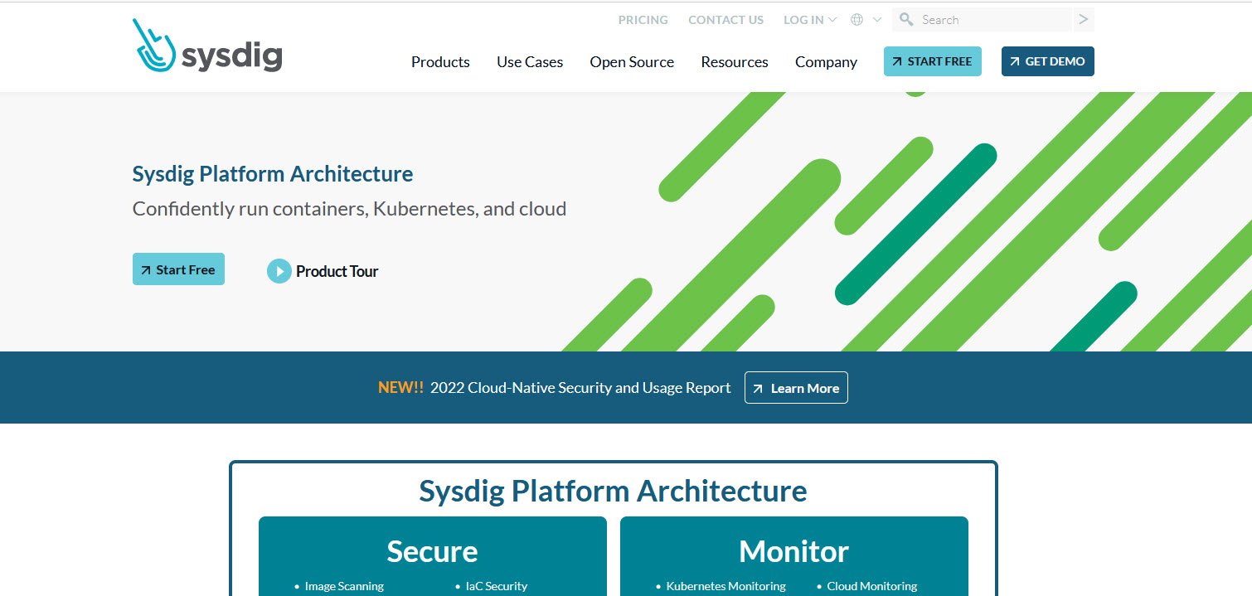The image size is (1252, 596).
Task: Select Kubernetes Monitoring list item
Action: [726, 586]
